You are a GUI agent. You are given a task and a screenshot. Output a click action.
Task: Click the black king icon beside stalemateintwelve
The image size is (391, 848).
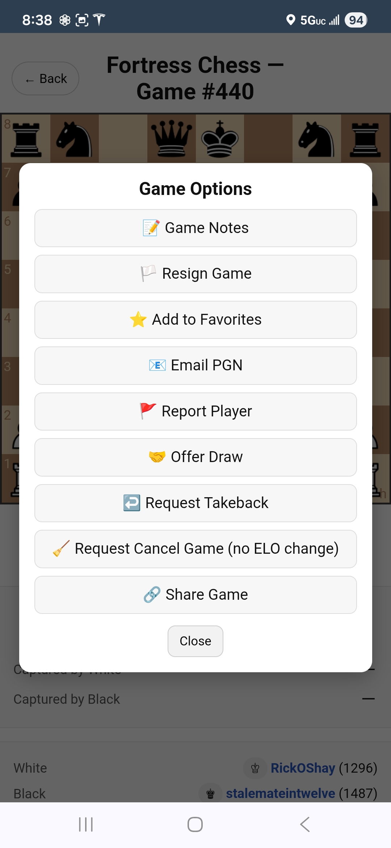[211, 793]
